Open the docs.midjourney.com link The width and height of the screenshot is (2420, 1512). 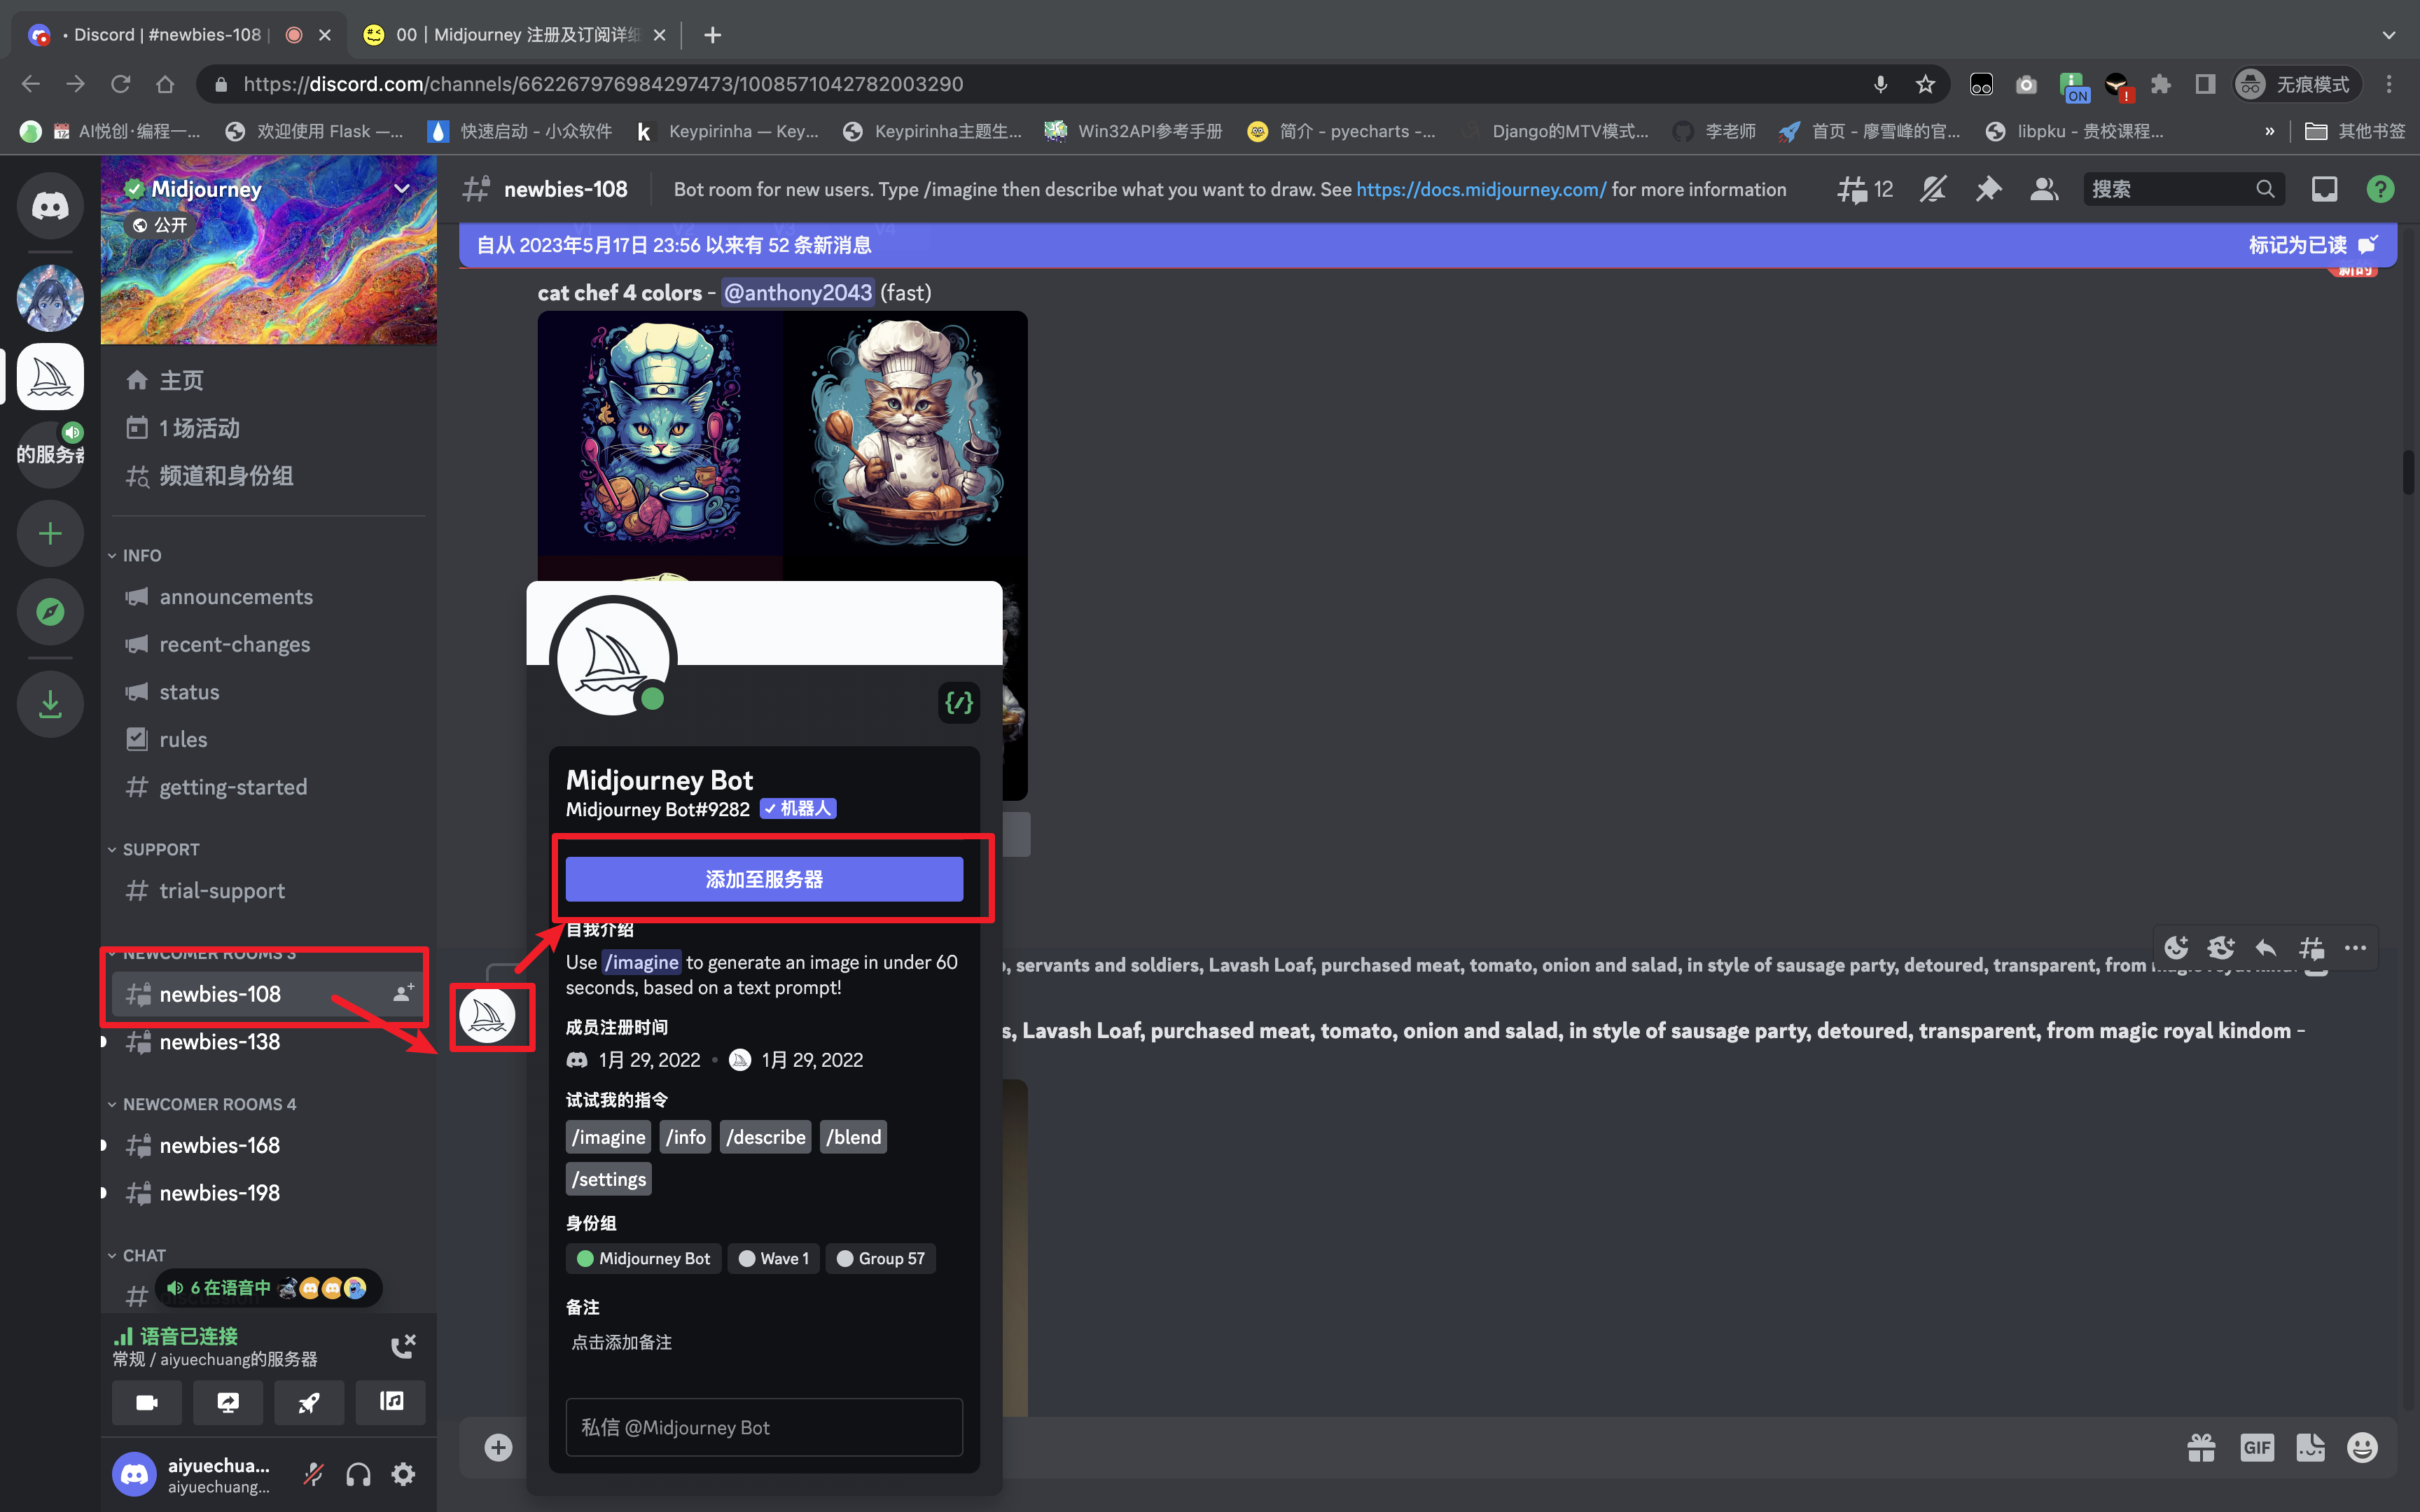(x=1481, y=189)
